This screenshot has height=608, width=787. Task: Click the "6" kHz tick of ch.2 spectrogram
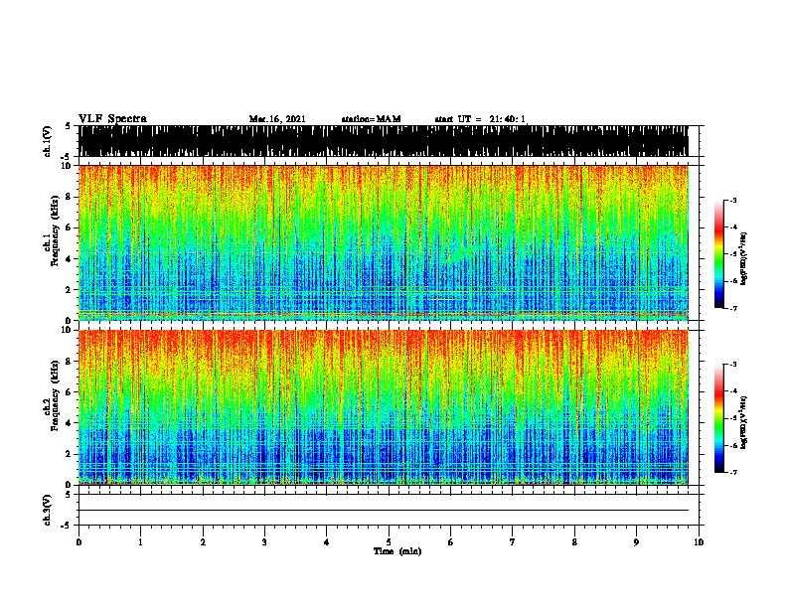(69, 392)
